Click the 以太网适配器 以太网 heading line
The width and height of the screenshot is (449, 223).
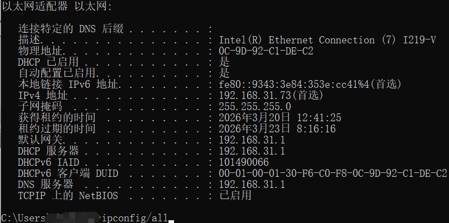[56, 7]
